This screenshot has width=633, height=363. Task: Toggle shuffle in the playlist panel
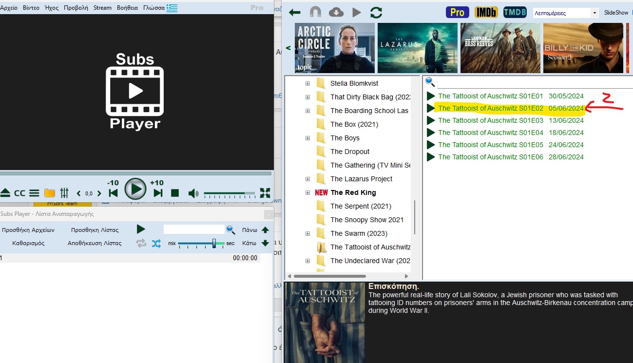click(x=156, y=243)
